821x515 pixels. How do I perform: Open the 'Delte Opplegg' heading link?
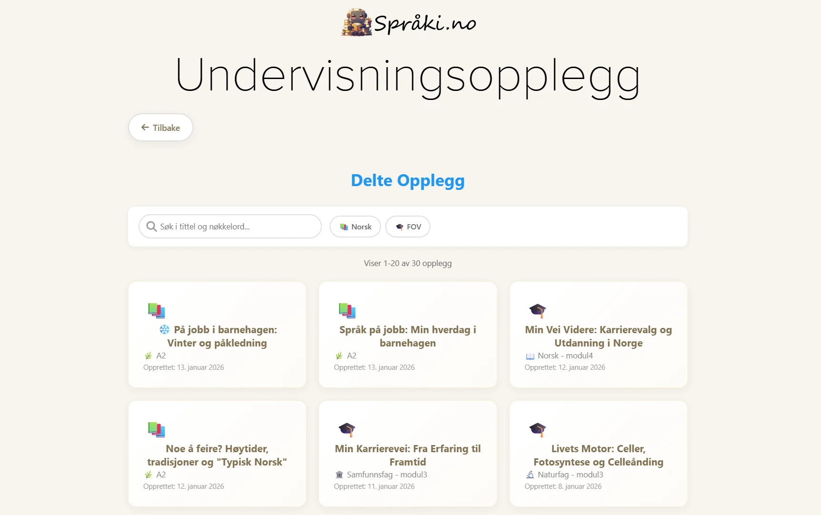tap(408, 181)
